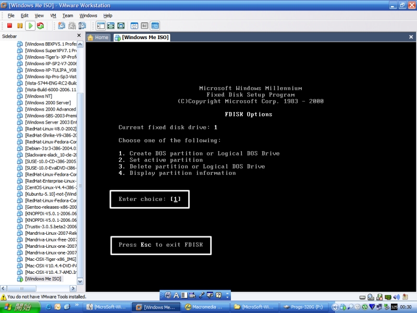Viewport: 417px width, 313px height.
Task: Open the VM menu
Action: 53,16
